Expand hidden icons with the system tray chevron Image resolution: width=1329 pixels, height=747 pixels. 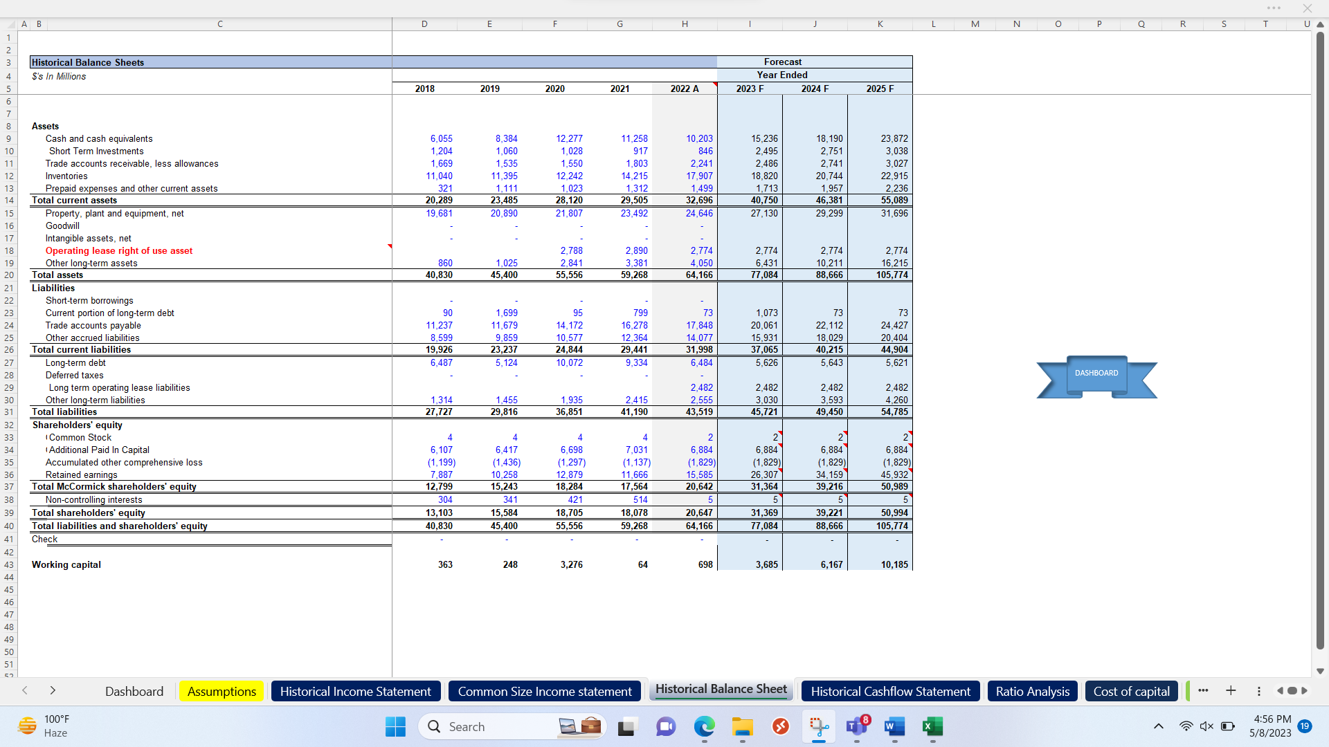click(1158, 726)
